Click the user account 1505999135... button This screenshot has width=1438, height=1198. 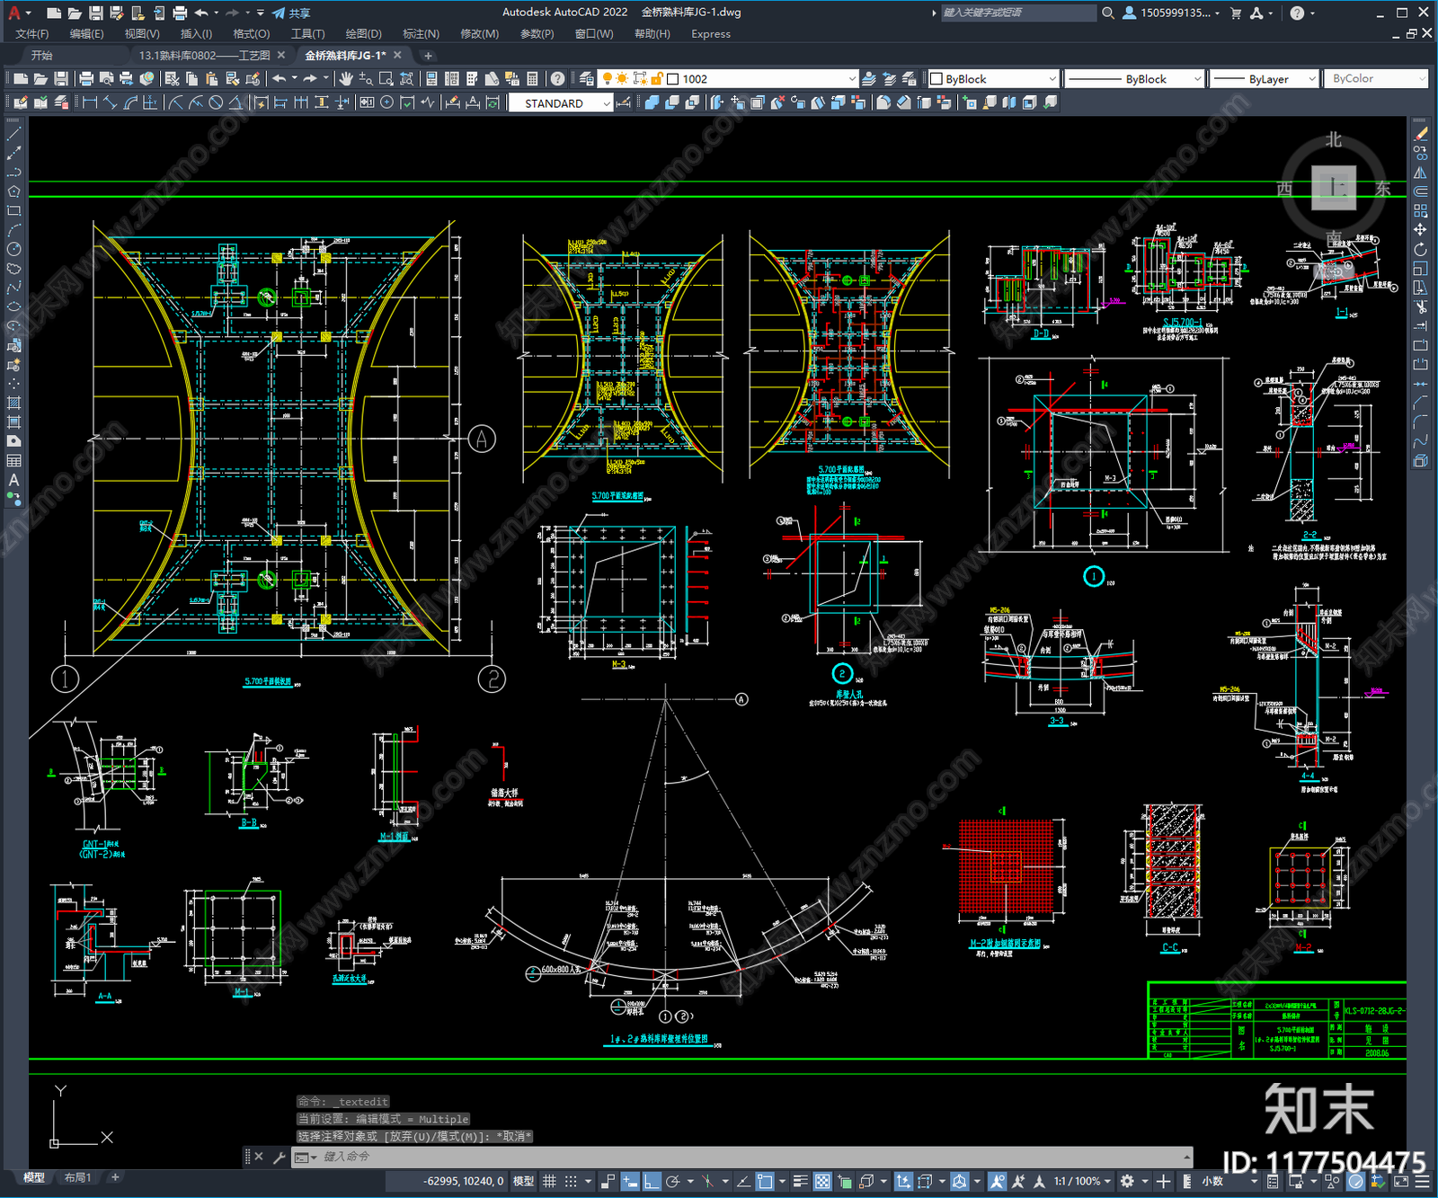[1171, 13]
